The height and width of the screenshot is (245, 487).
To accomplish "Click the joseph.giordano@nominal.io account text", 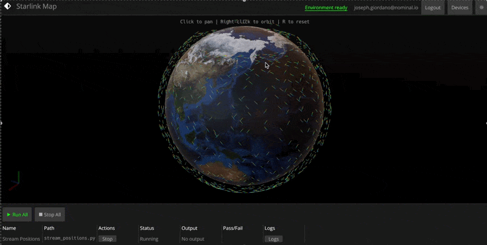I will coord(386,8).
